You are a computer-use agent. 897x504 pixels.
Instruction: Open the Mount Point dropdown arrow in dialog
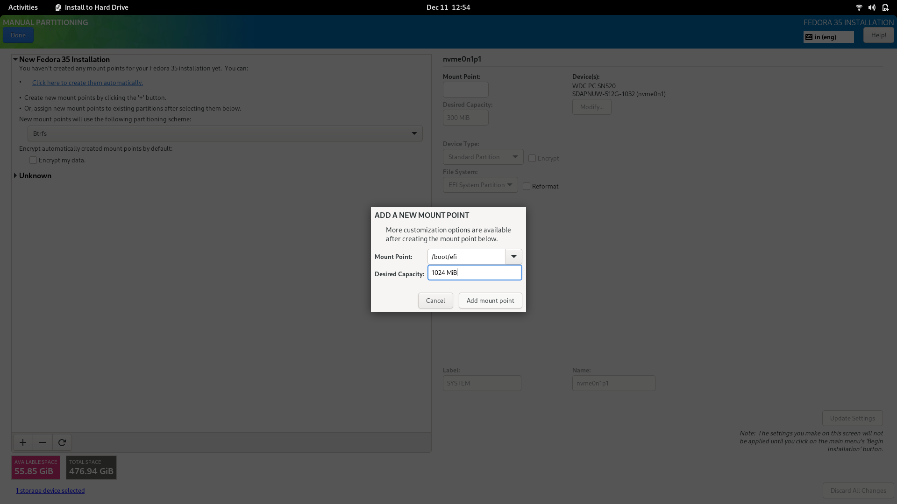tap(514, 257)
